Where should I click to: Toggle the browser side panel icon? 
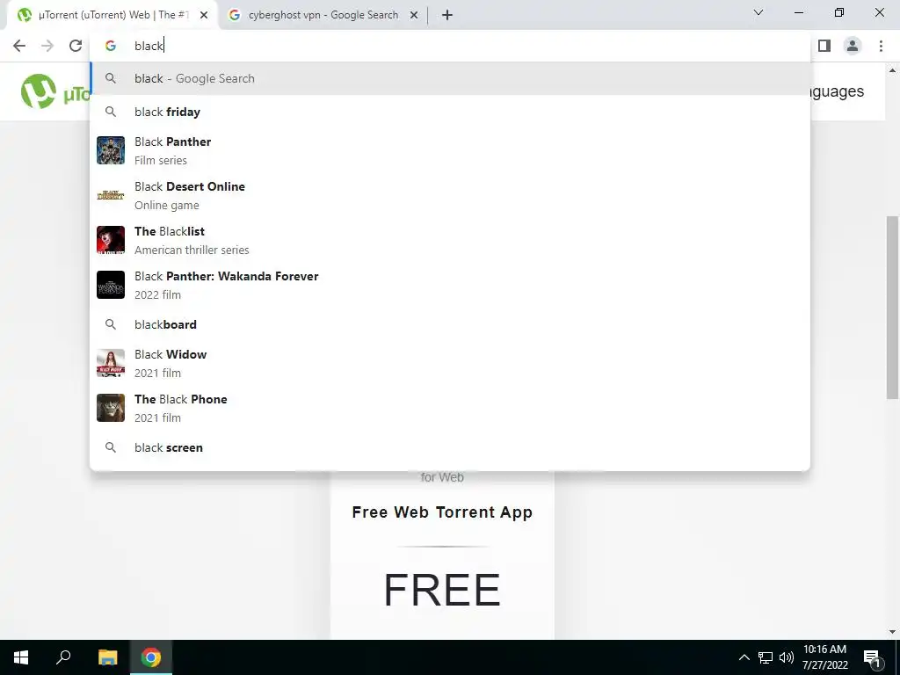tap(824, 46)
